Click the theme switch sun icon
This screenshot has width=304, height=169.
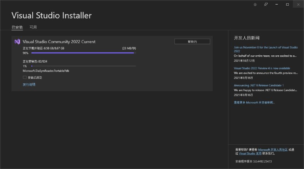(255, 5)
